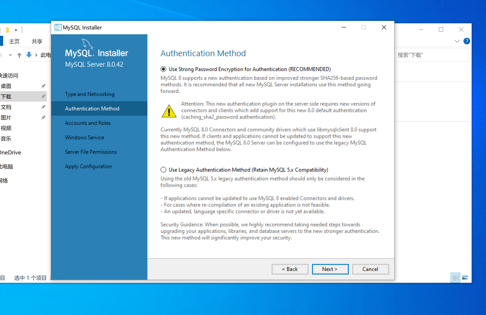Click the Back button
This screenshot has height=315, width=486.
pyautogui.click(x=290, y=269)
